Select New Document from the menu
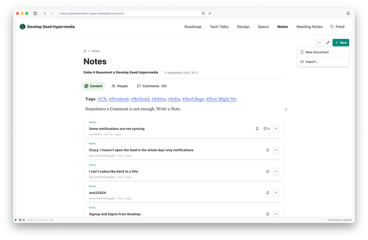 tap(316, 52)
